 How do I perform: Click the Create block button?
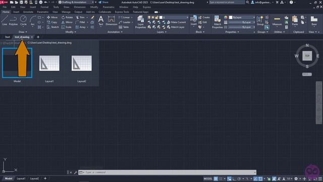coord(204,17)
